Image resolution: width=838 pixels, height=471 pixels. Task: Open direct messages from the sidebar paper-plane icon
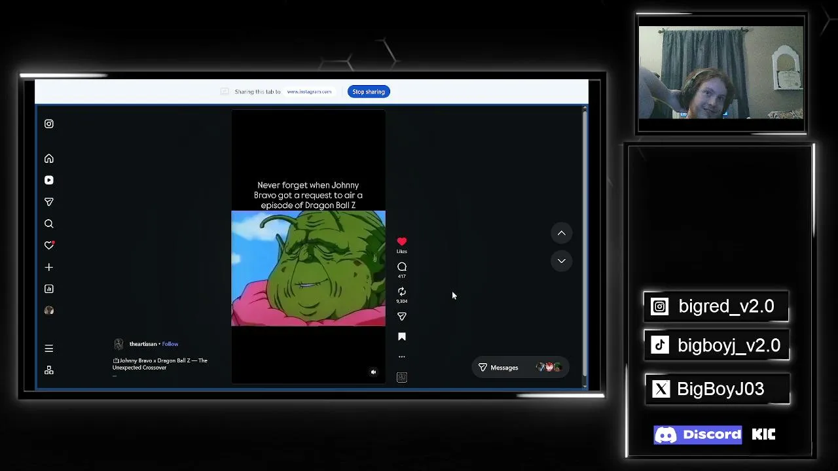[x=49, y=201]
